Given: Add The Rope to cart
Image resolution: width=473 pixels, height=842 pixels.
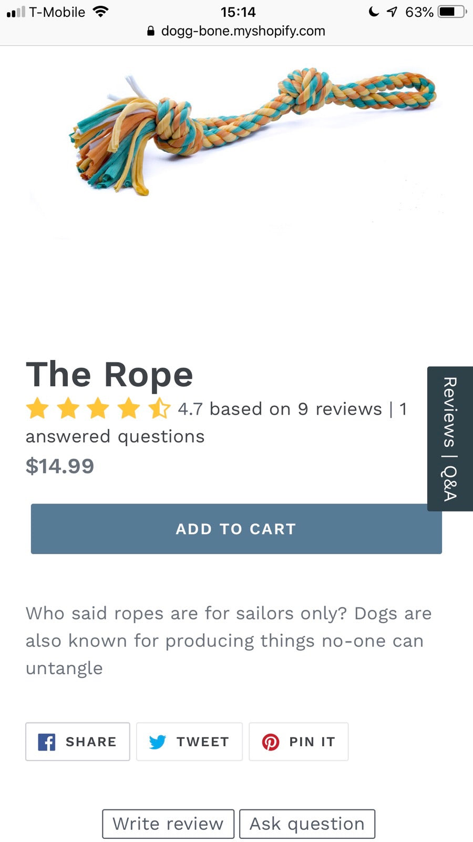Looking at the screenshot, I should click(x=236, y=529).
